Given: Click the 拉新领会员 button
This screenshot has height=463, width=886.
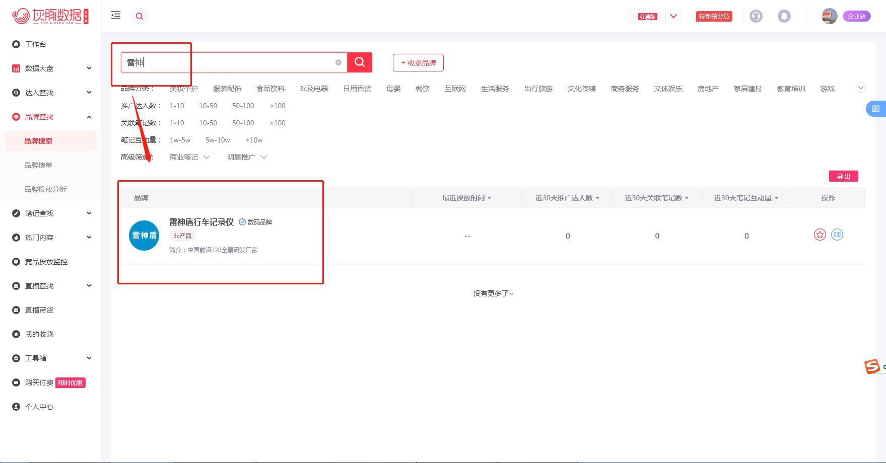Looking at the screenshot, I should click(x=714, y=16).
